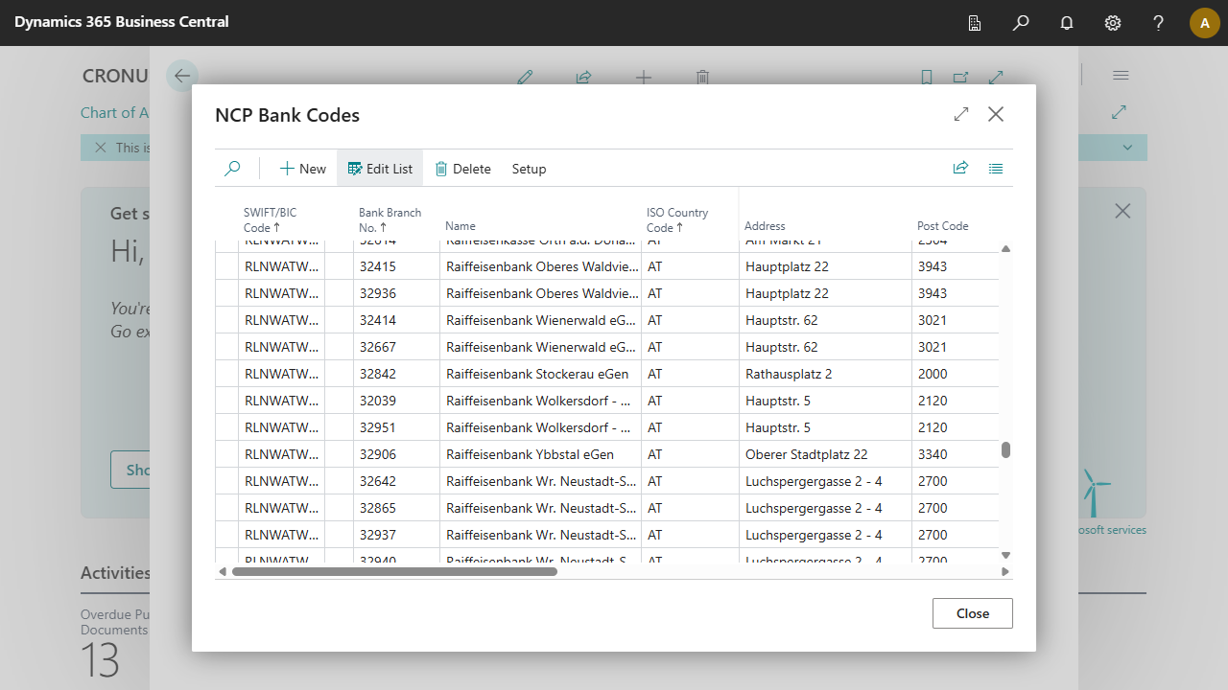Expand NCP Bank Codes dialog to full size

[x=961, y=114]
